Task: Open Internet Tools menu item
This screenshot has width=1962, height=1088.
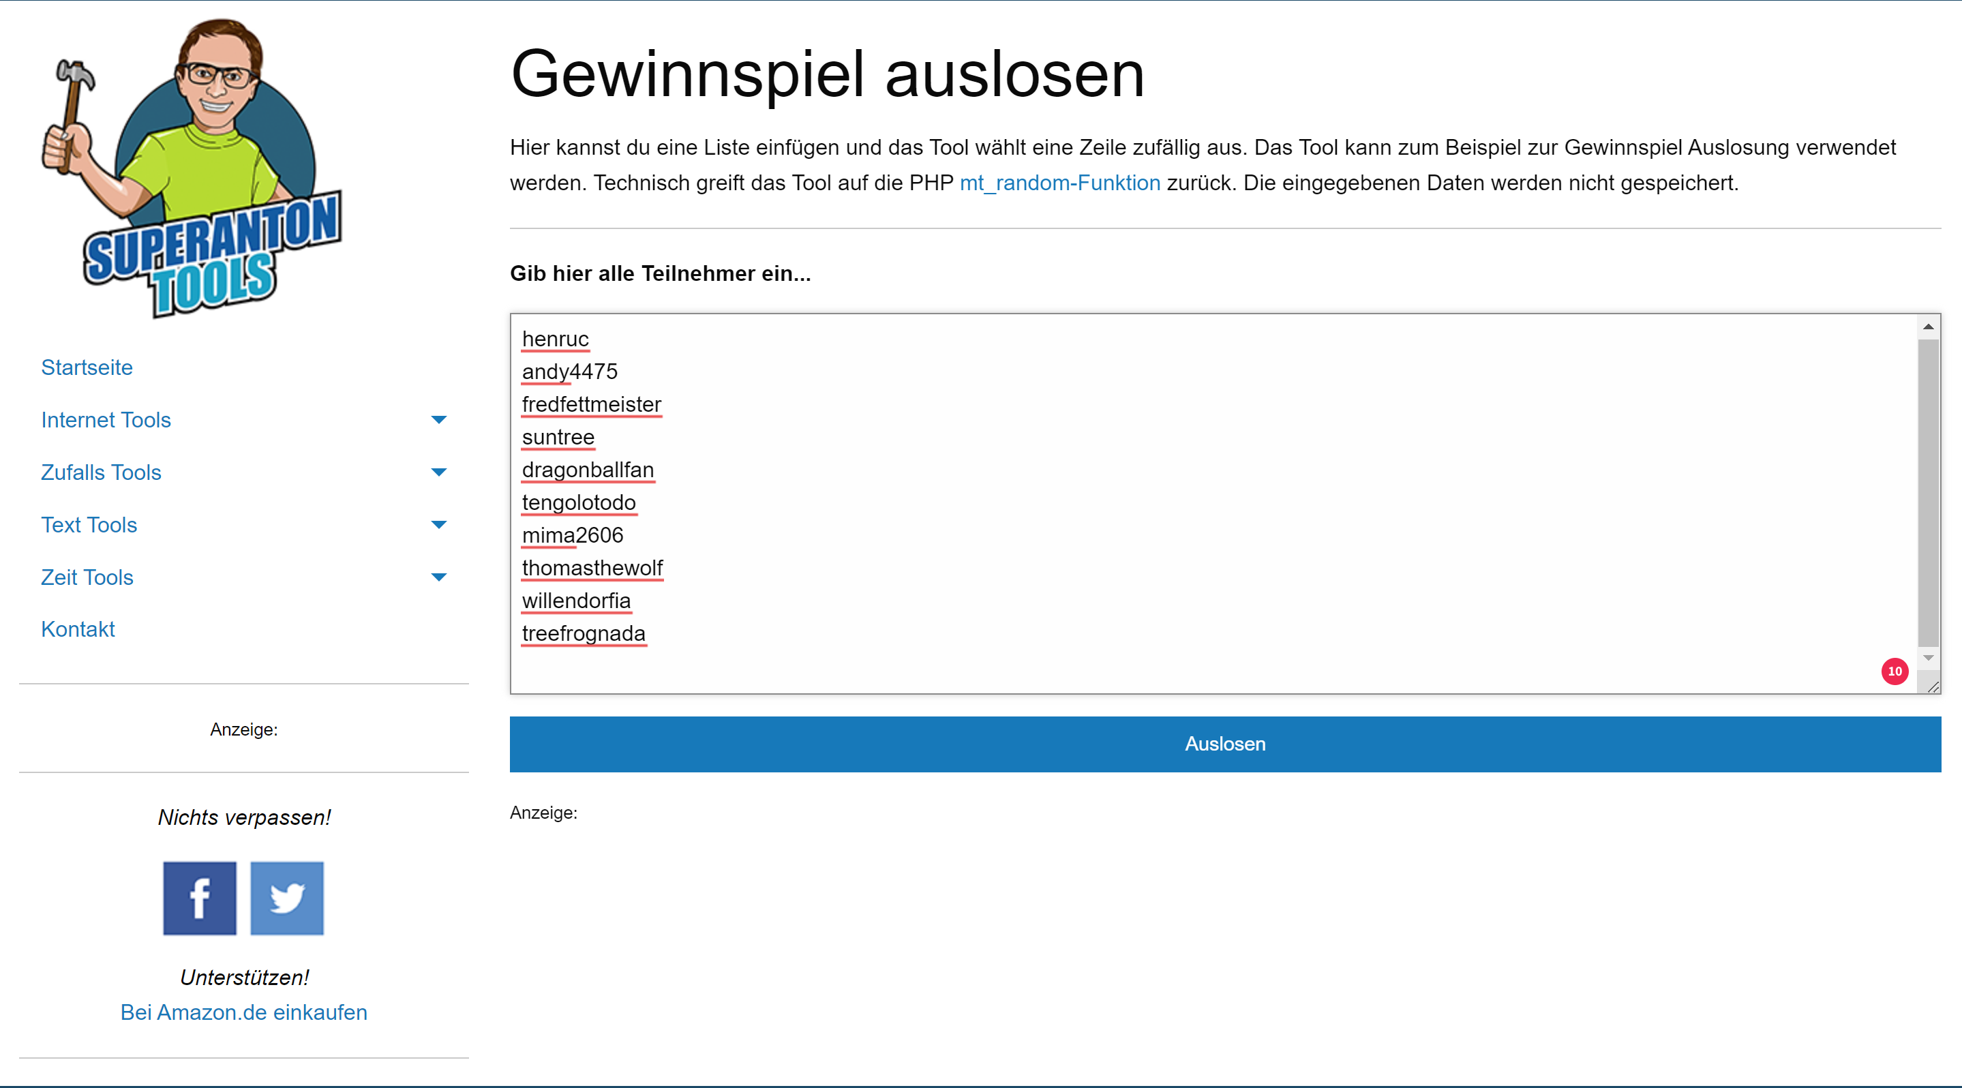Action: click(106, 419)
